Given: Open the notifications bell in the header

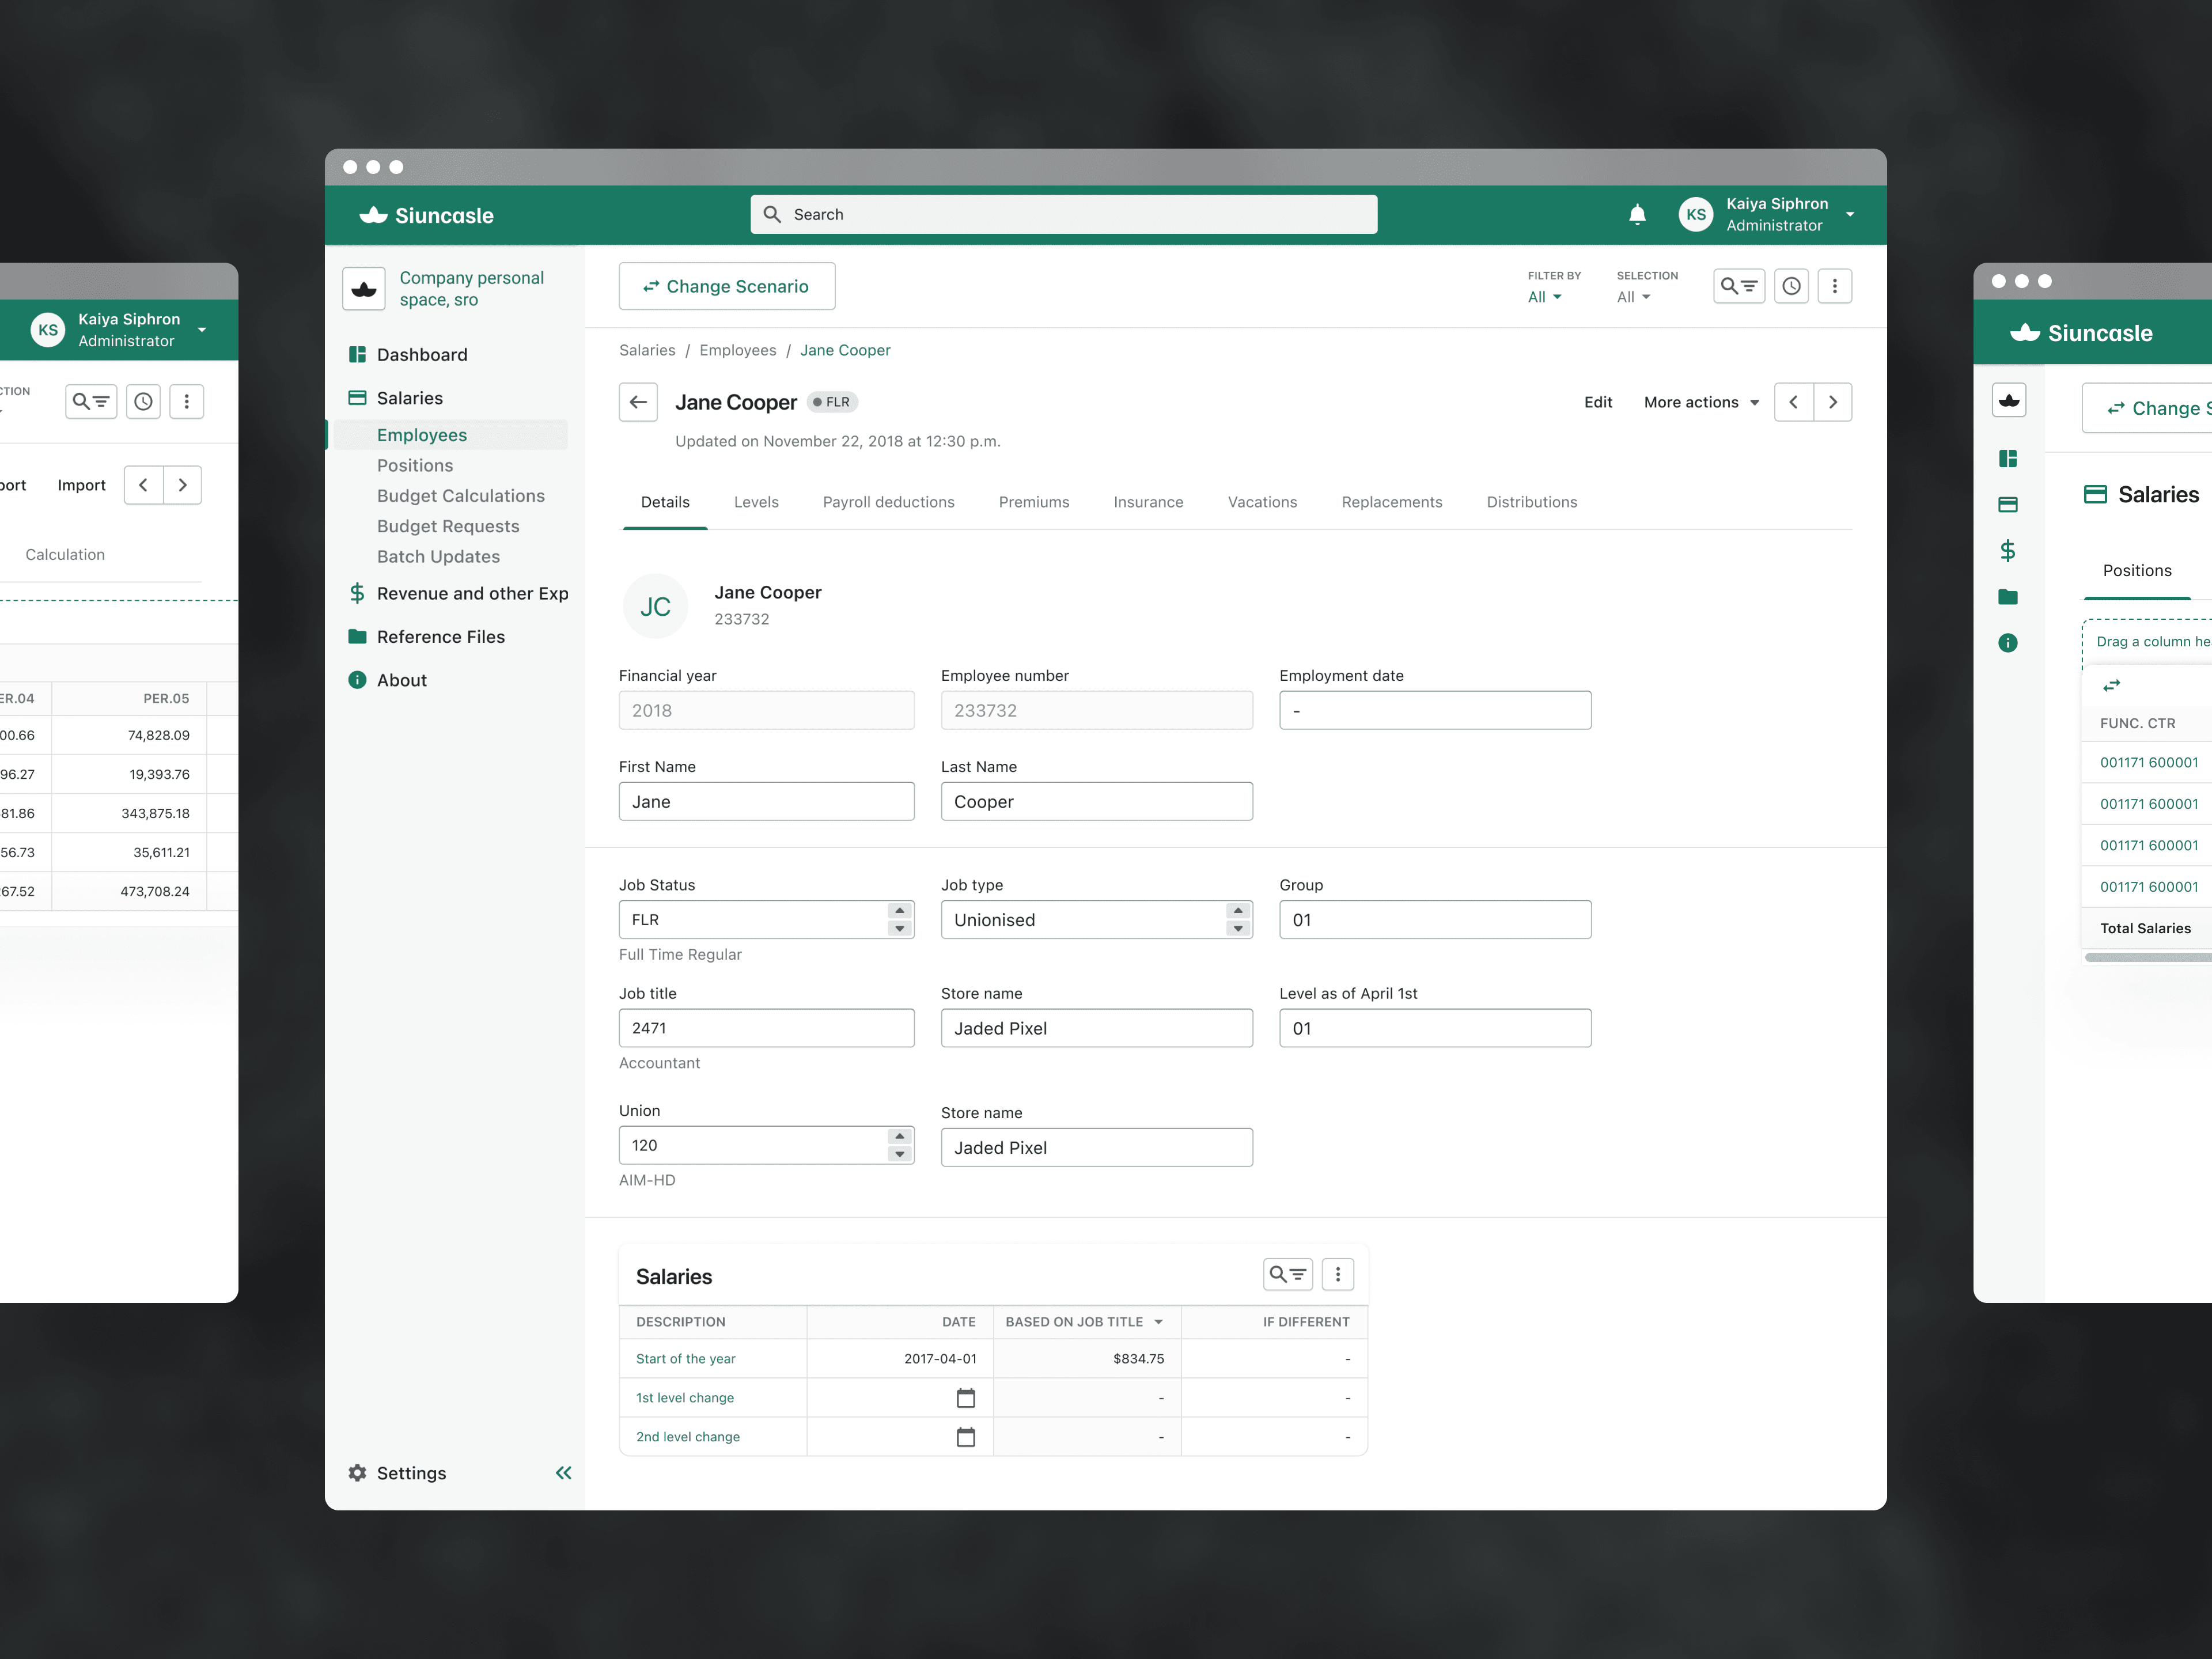Looking at the screenshot, I should [x=1637, y=214].
